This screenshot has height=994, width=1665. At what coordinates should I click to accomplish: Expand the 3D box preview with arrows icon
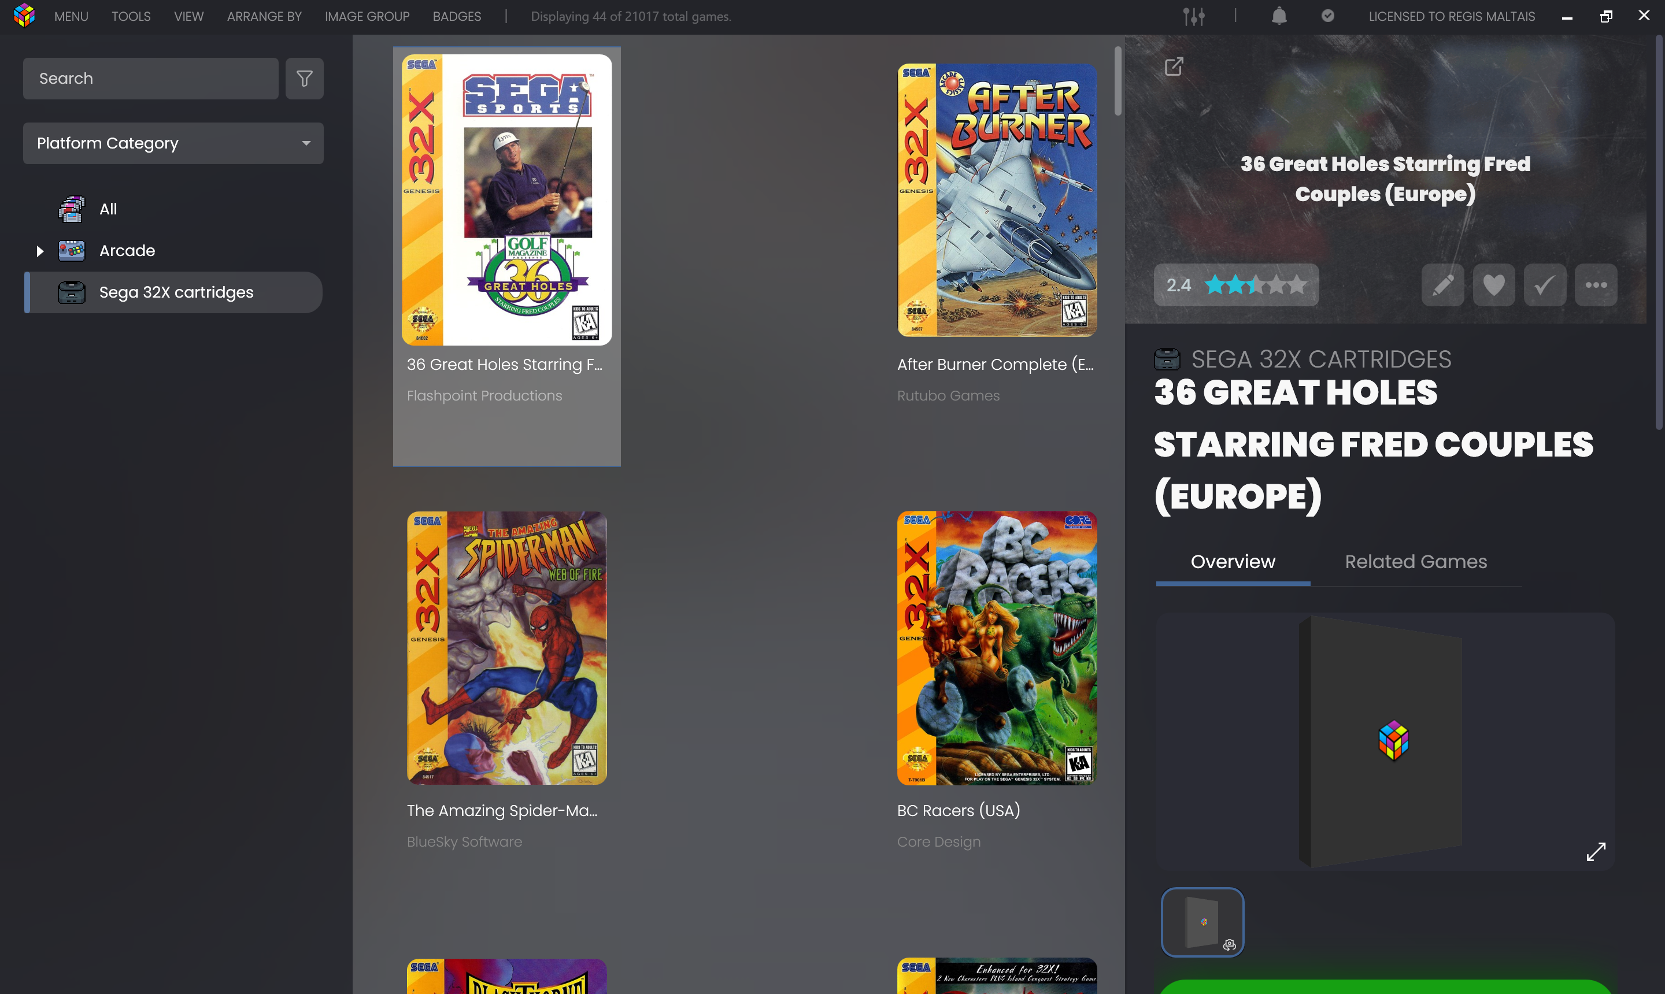pyautogui.click(x=1595, y=851)
